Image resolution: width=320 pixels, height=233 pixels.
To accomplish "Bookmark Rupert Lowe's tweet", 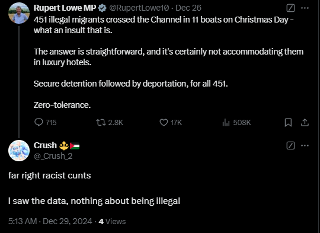I will (x=288, y=123).
